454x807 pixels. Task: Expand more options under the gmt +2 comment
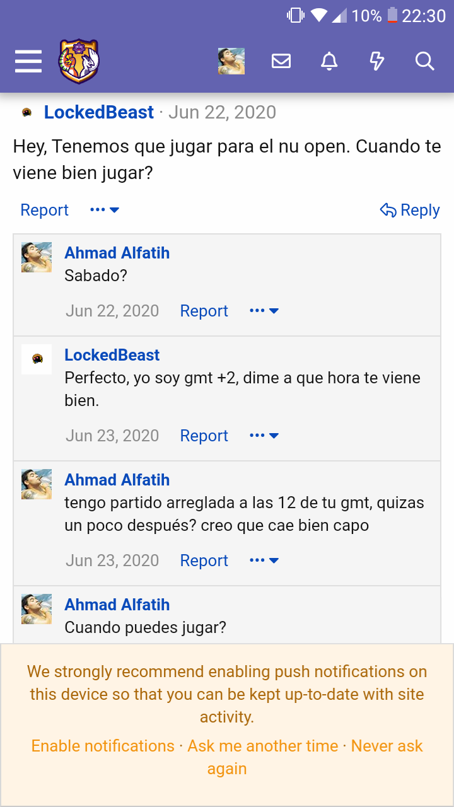[264, 436]
